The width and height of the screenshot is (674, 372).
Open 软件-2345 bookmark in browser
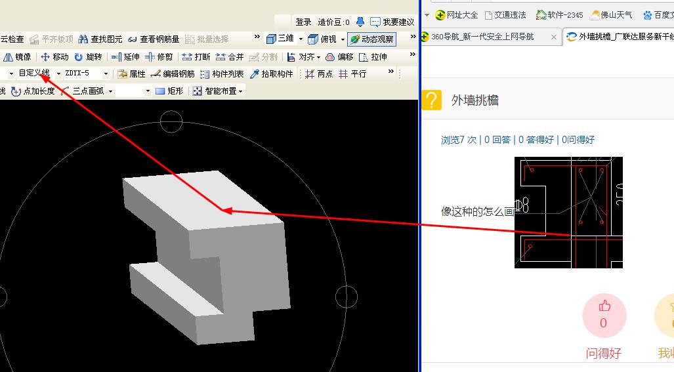click(559, 15)
